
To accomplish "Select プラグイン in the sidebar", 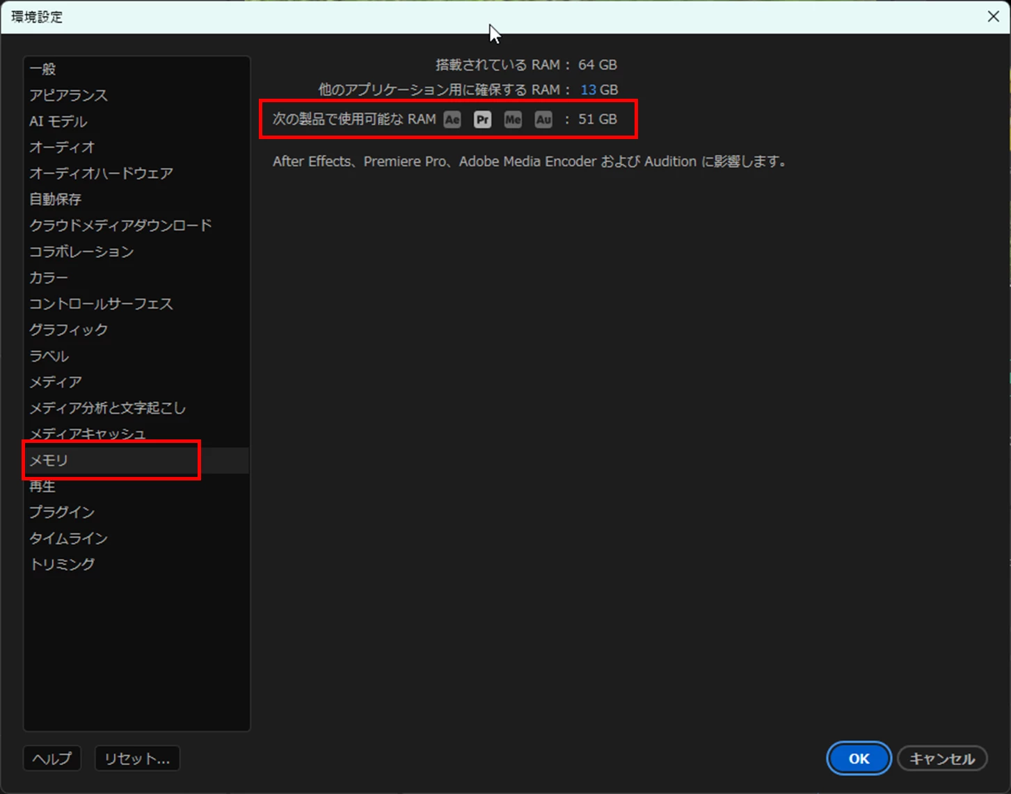I will pyautogui.click(x=136, y=512).
